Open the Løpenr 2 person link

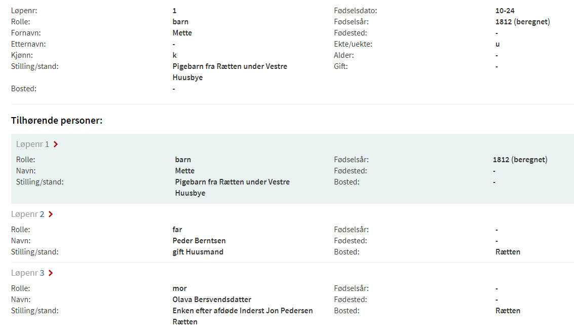pos(28,214)
